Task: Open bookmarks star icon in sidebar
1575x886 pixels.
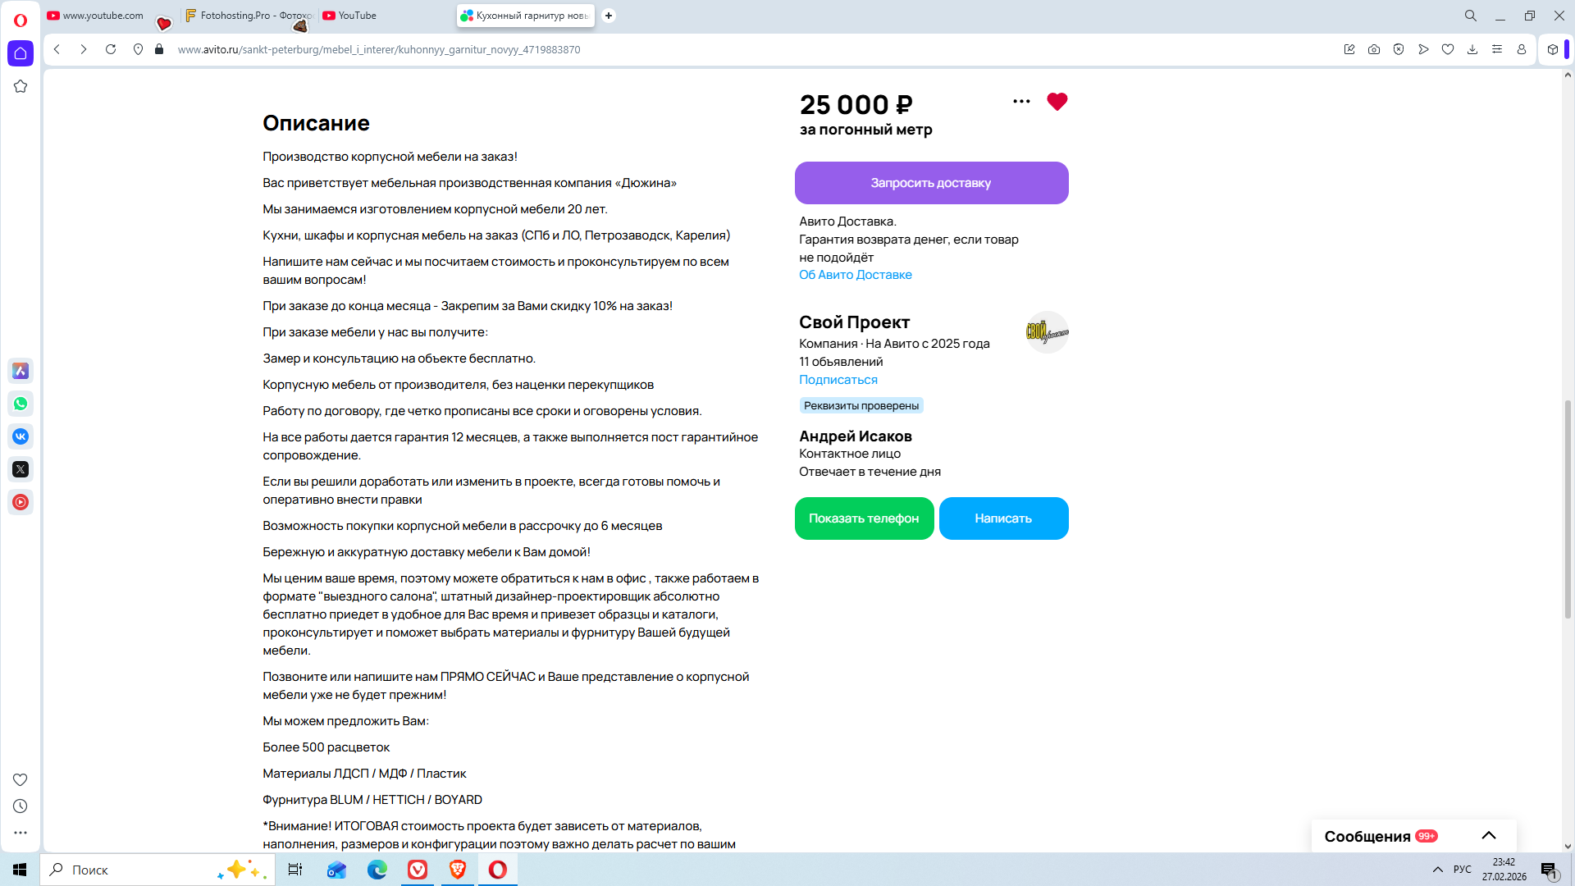Action: click(x=21, y=86)
